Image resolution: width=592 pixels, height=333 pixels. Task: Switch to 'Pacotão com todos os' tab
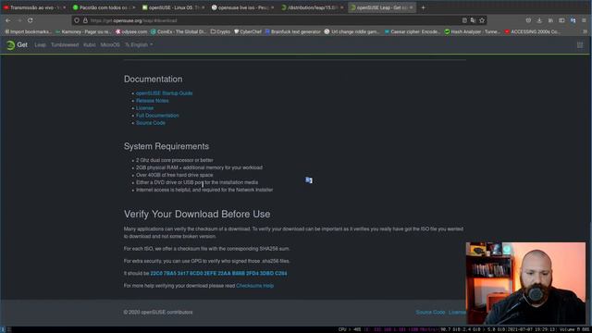pos(105,7)
